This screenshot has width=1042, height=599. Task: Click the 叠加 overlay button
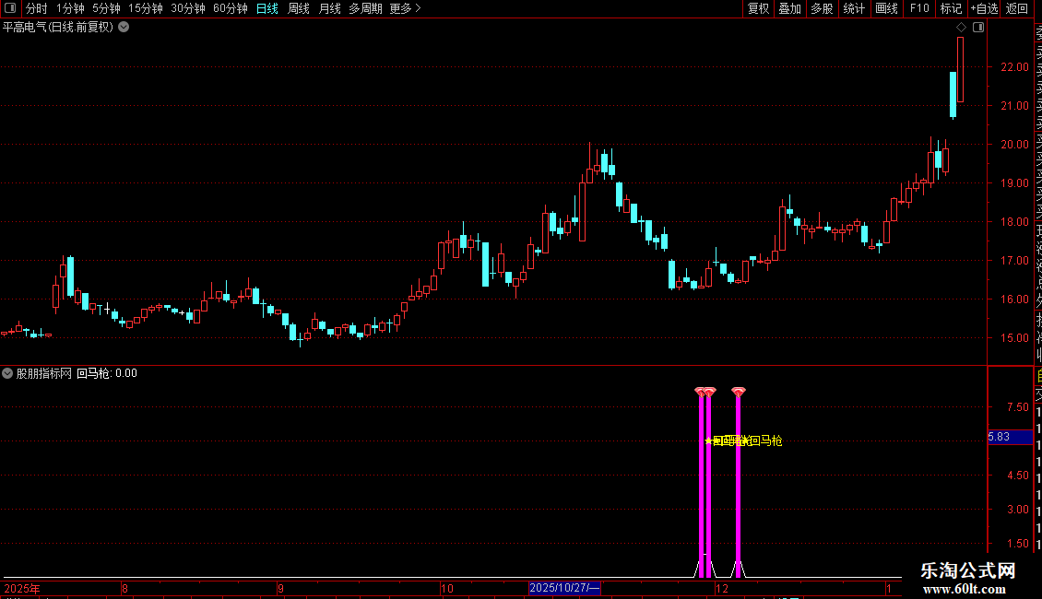click(x=790, y=8)
